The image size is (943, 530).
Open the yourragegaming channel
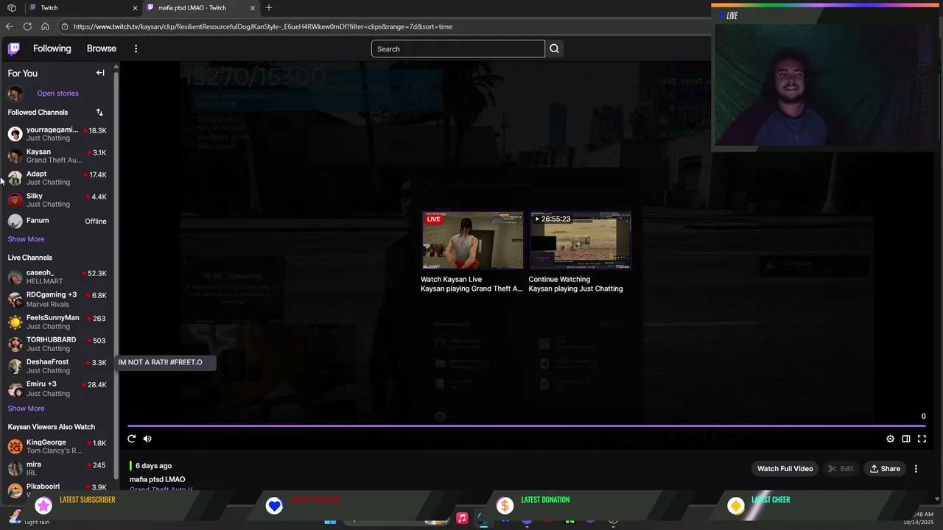[57, 134]
